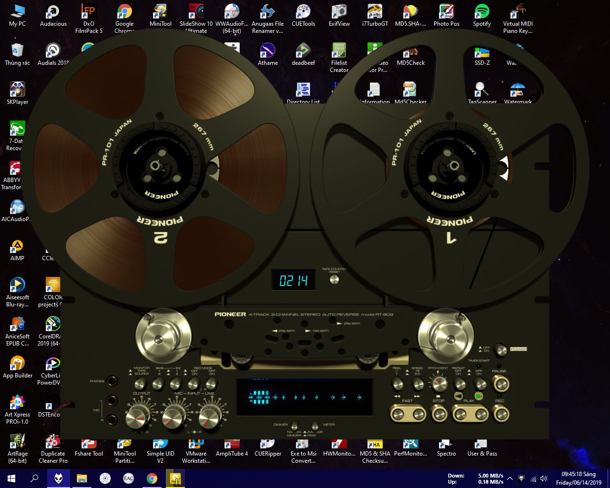
Task: Open the CUERipper desktop icon
Action: coord(268,449)
